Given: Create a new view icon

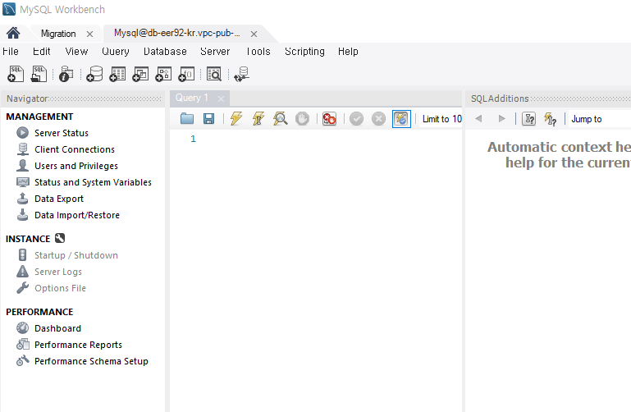Looking at the screenshot, I should tap(140, 74).
